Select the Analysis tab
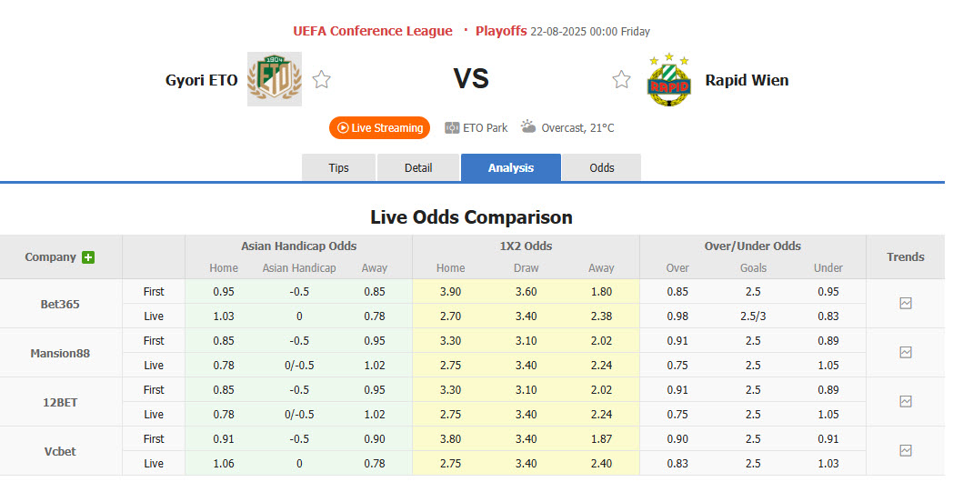The width and height of the screenshot is (953, 482). pos(511,168)
